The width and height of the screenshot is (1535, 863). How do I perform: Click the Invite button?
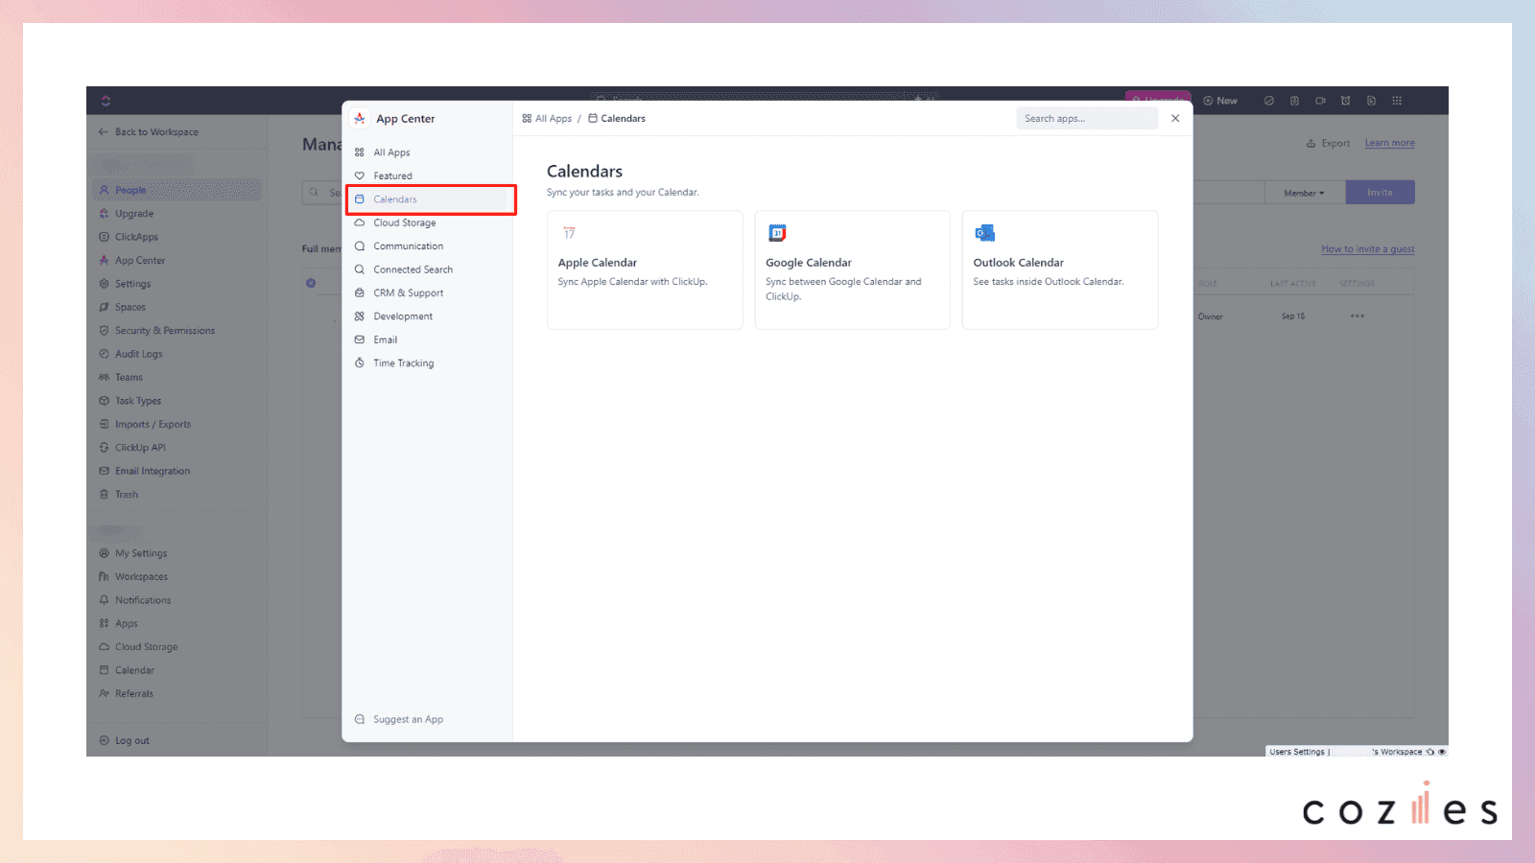[1381, 193]
